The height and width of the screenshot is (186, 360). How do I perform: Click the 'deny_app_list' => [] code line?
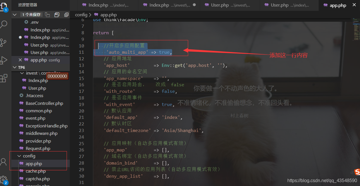point(136,176)
